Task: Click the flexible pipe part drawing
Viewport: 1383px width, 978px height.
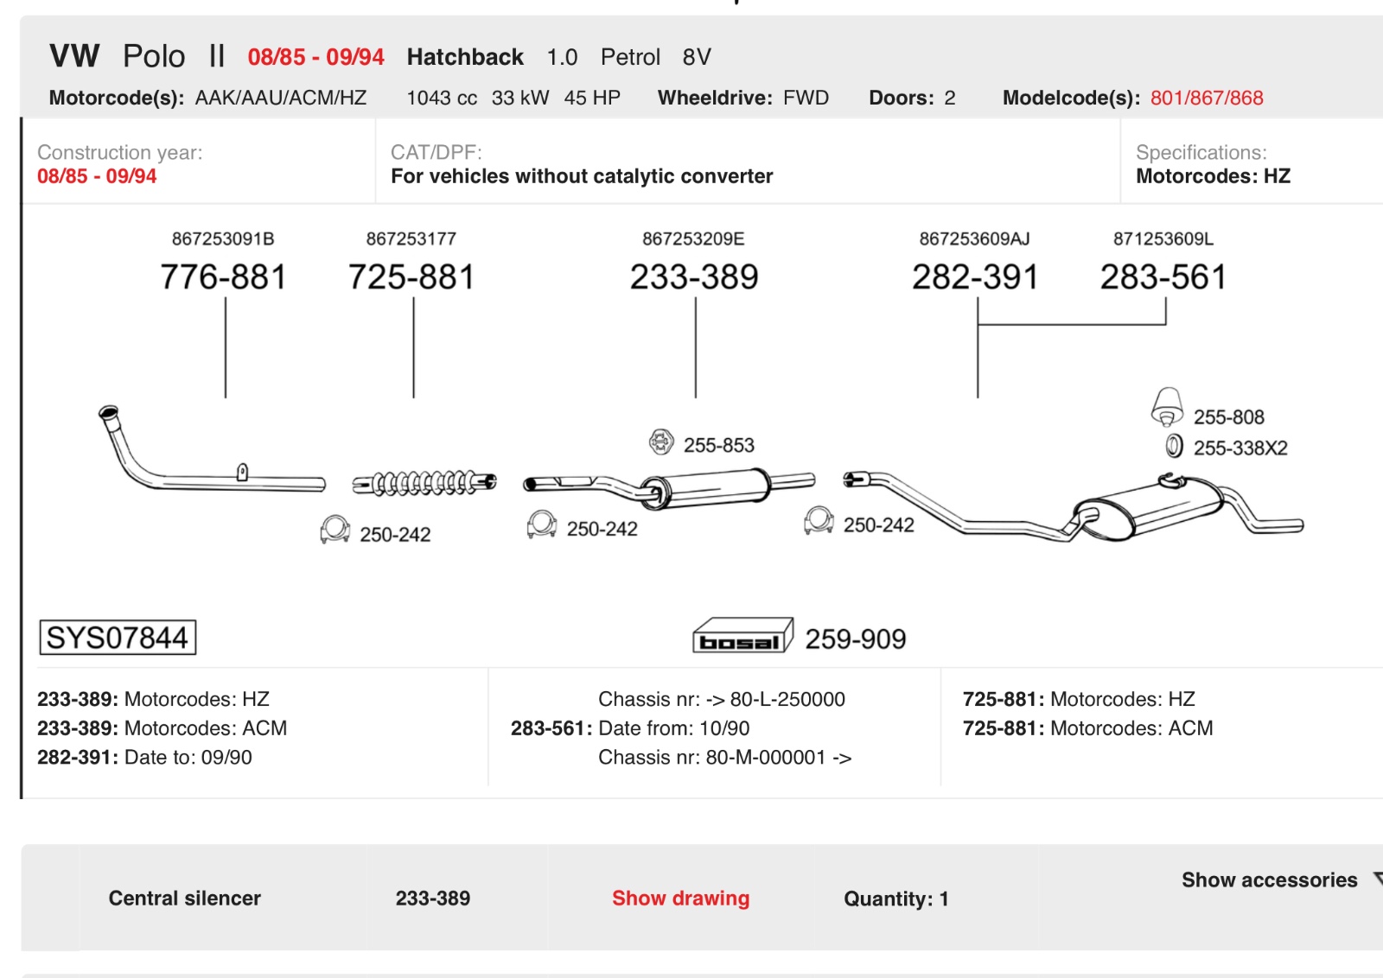Action: 424,483
